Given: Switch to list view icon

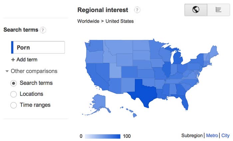Looking at the screenshot, I should point(218,10).
